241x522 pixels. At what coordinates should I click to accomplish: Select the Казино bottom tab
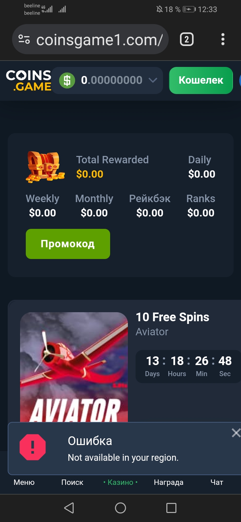point(120,482)
